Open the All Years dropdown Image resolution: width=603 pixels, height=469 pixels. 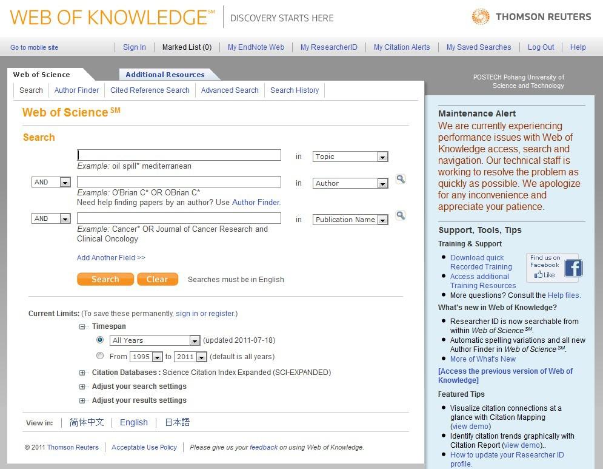pyautogui.click(x=155, y=340)
